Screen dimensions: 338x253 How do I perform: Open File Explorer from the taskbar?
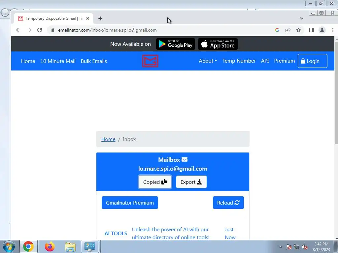pyautogui.click(x=70, y=246)
